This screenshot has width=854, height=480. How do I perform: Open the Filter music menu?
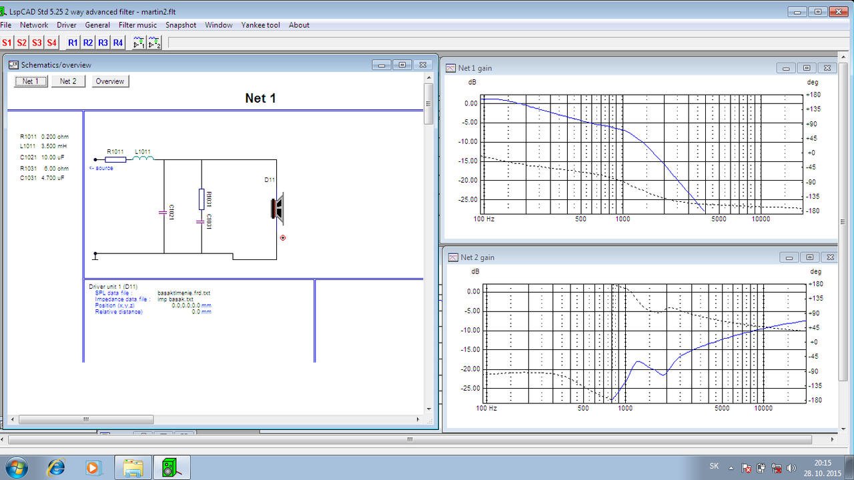[138, 25]
